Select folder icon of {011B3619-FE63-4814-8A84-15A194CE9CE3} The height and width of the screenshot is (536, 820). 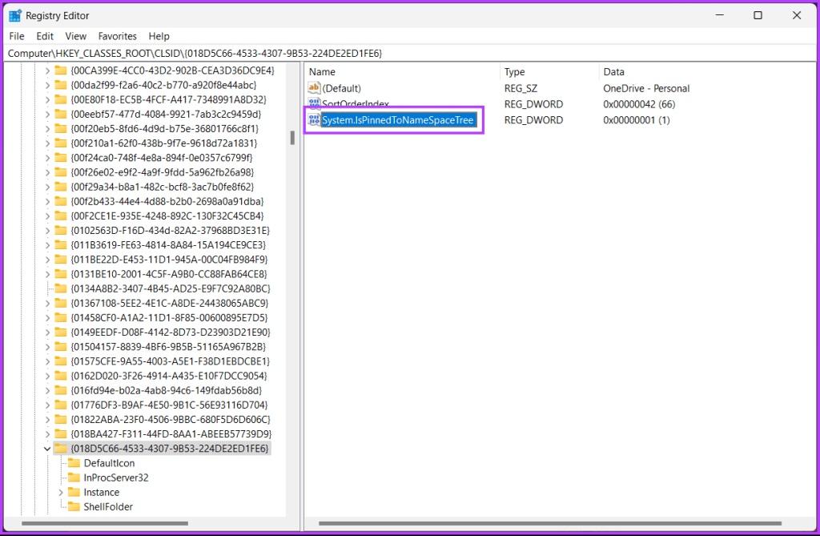tap(61, 245)
